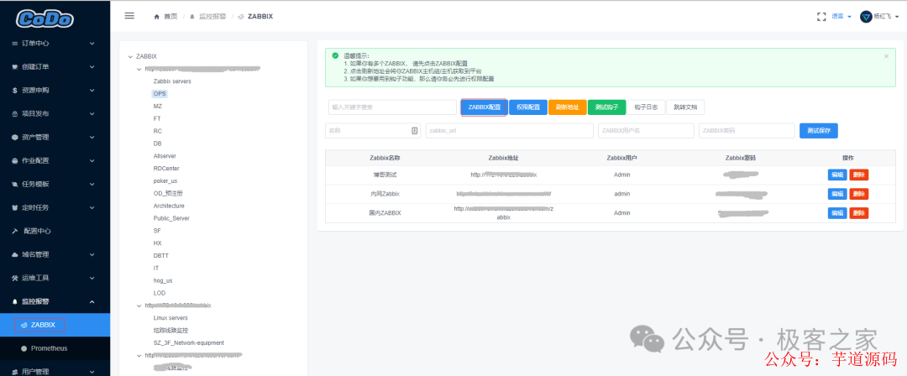Open the Prometheus sidebar submenu item
This screenshot has width=907, height=376.
point(55,349)
